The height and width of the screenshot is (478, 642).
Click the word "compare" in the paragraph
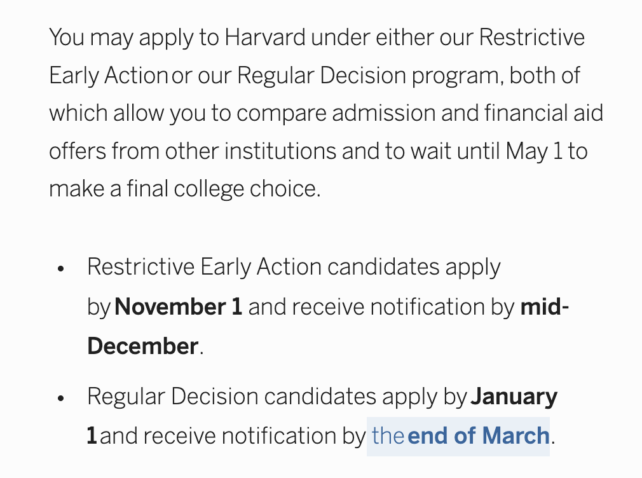click(282, 113)
